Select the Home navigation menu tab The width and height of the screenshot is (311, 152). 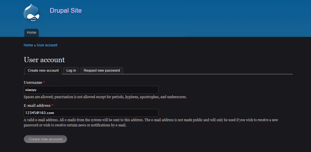pos(32,33)
